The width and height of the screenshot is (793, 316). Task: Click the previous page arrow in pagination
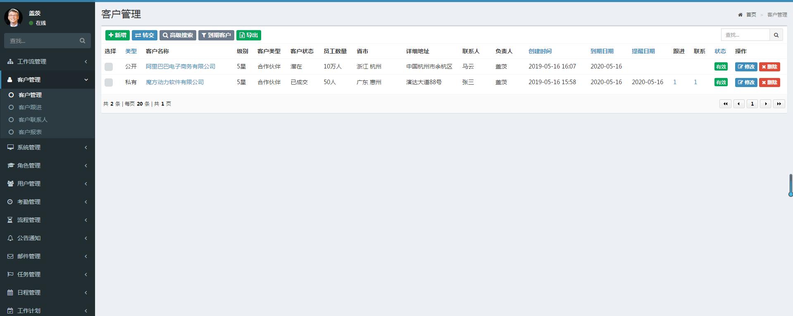(739, 104)
